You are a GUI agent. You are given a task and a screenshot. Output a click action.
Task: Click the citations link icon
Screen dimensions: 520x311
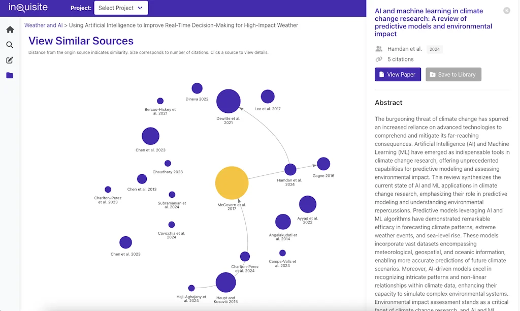tap(379, 59)
